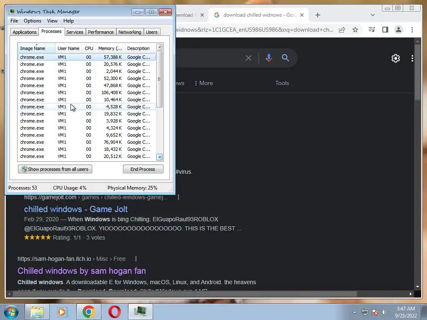This screenshot has width=427, height=320.
Task: Open Opera browser from taskbar
Action: tap(115, 312)
